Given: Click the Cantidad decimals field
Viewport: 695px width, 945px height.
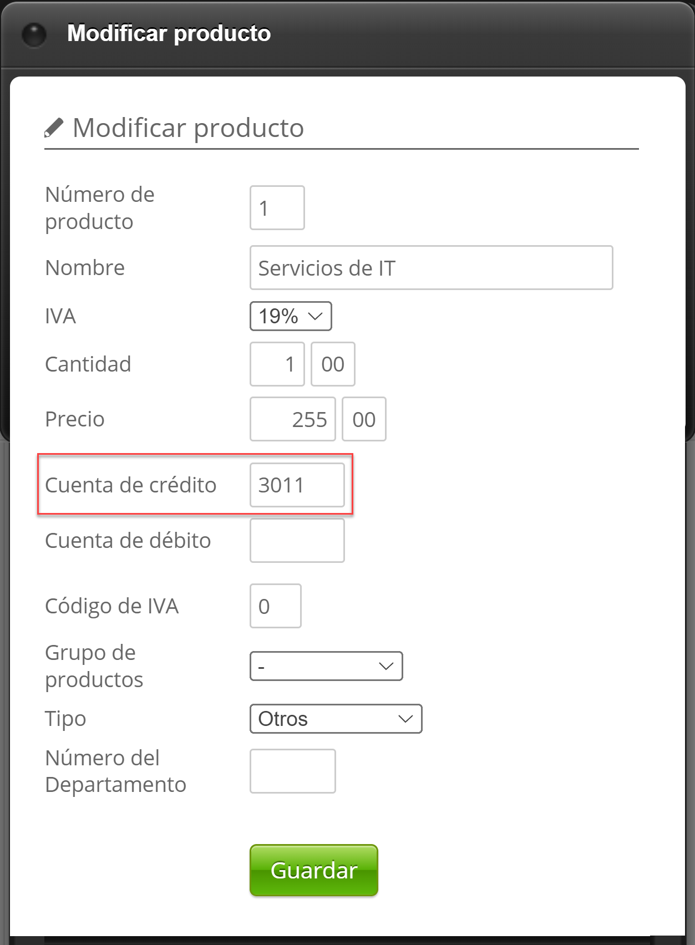Looking at the screenshot, I should tap(333, 364).
